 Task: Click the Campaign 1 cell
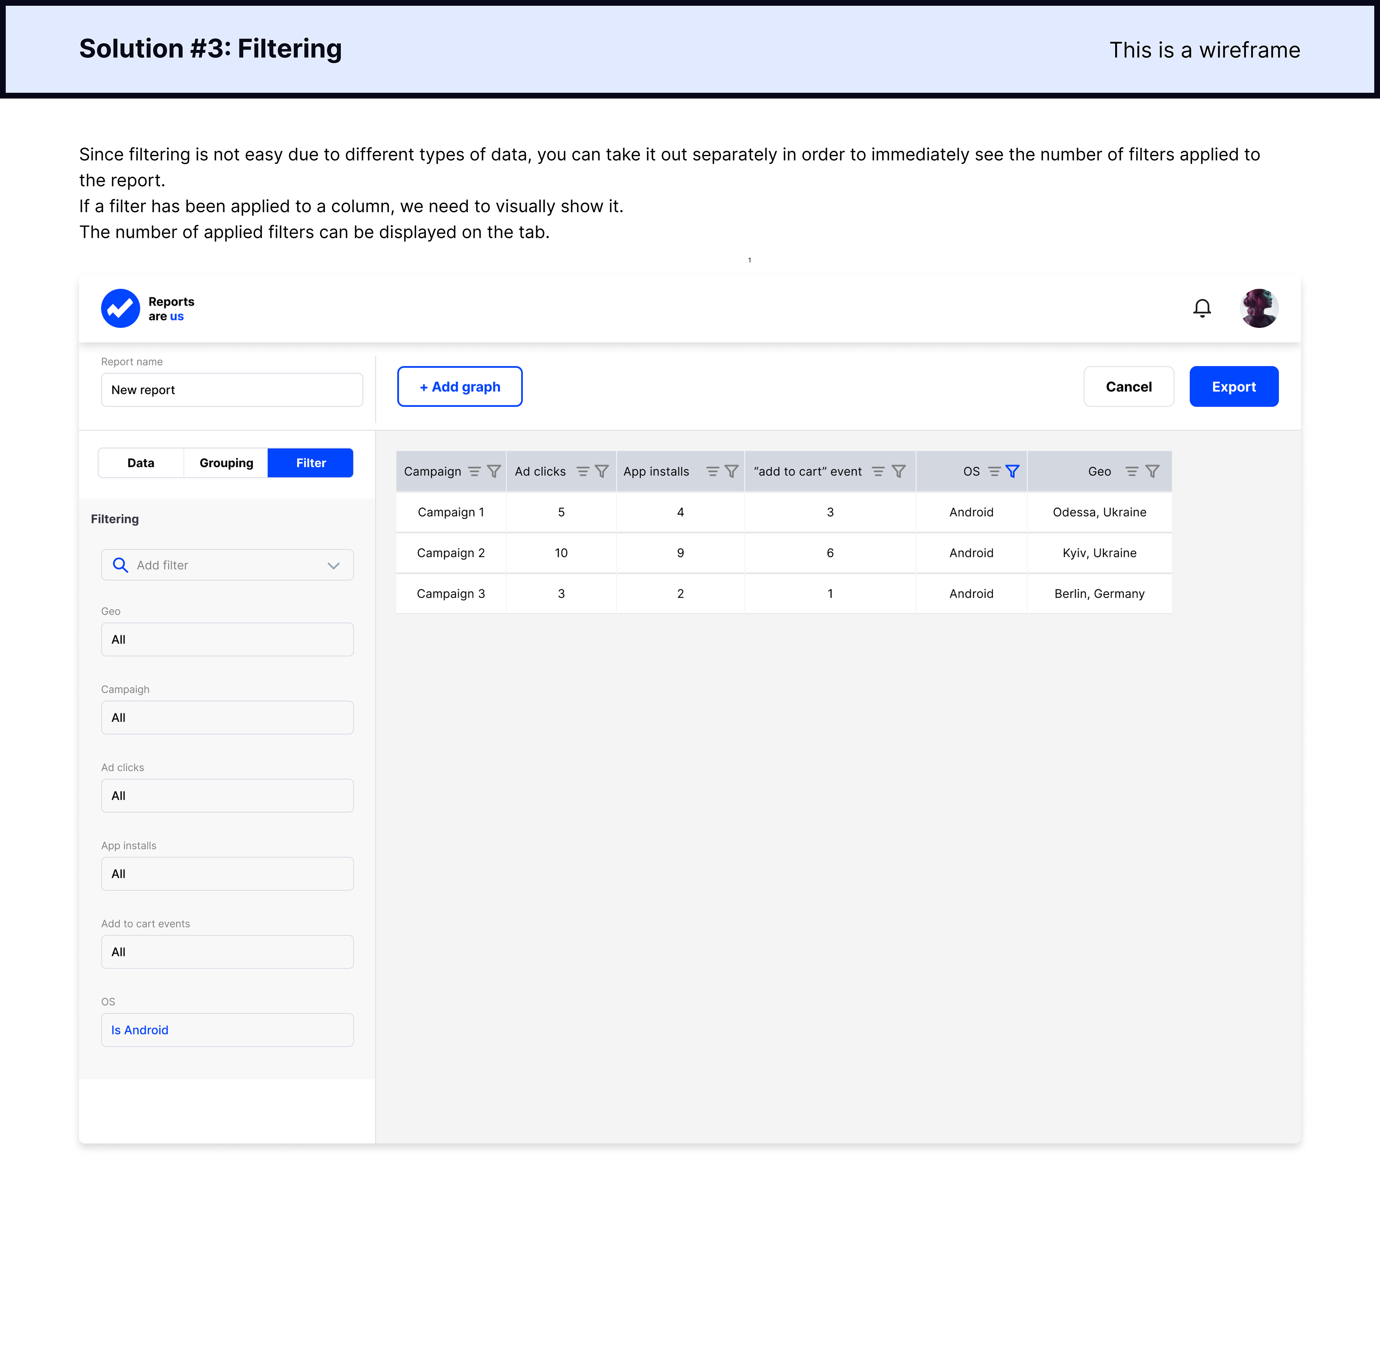[x=451, y=512]
